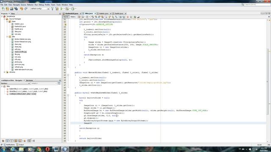
Task: Switch to the Kolekcija.java editor tab
Action: (103, 14)
